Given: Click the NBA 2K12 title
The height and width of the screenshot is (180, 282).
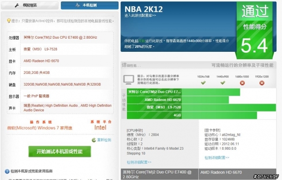Looking at the screenshot, I should click(144, 9).
